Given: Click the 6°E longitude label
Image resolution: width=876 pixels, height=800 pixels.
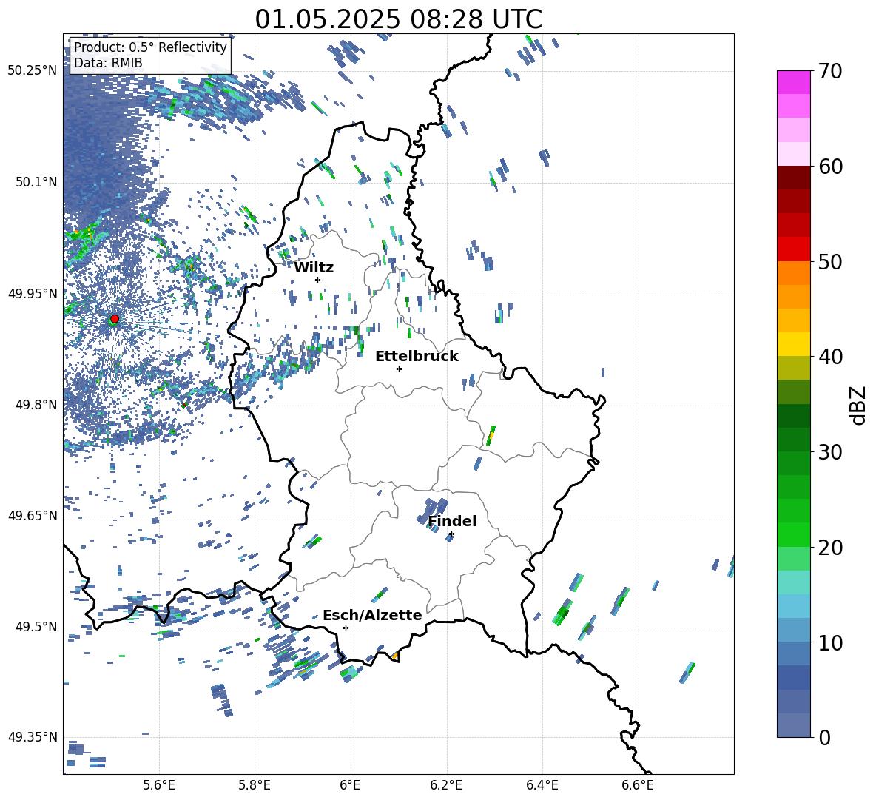Looking at the screenshot, I should (350, 785).
